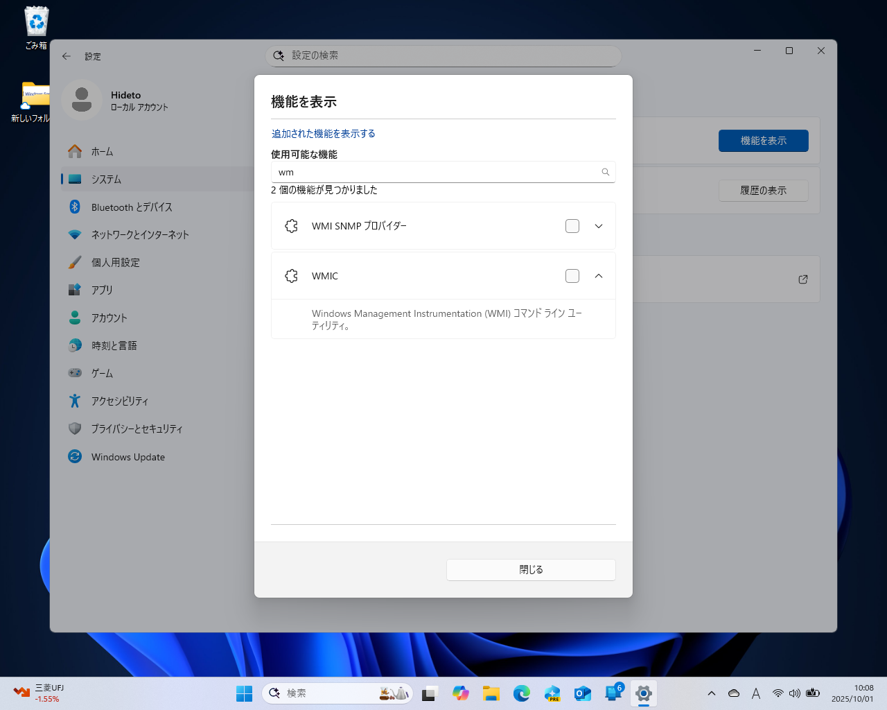Image resolution: width=887 pixels, height=710 pixels.
Task: Click the volume speaker tray icon
Action: tap(795, 693)
